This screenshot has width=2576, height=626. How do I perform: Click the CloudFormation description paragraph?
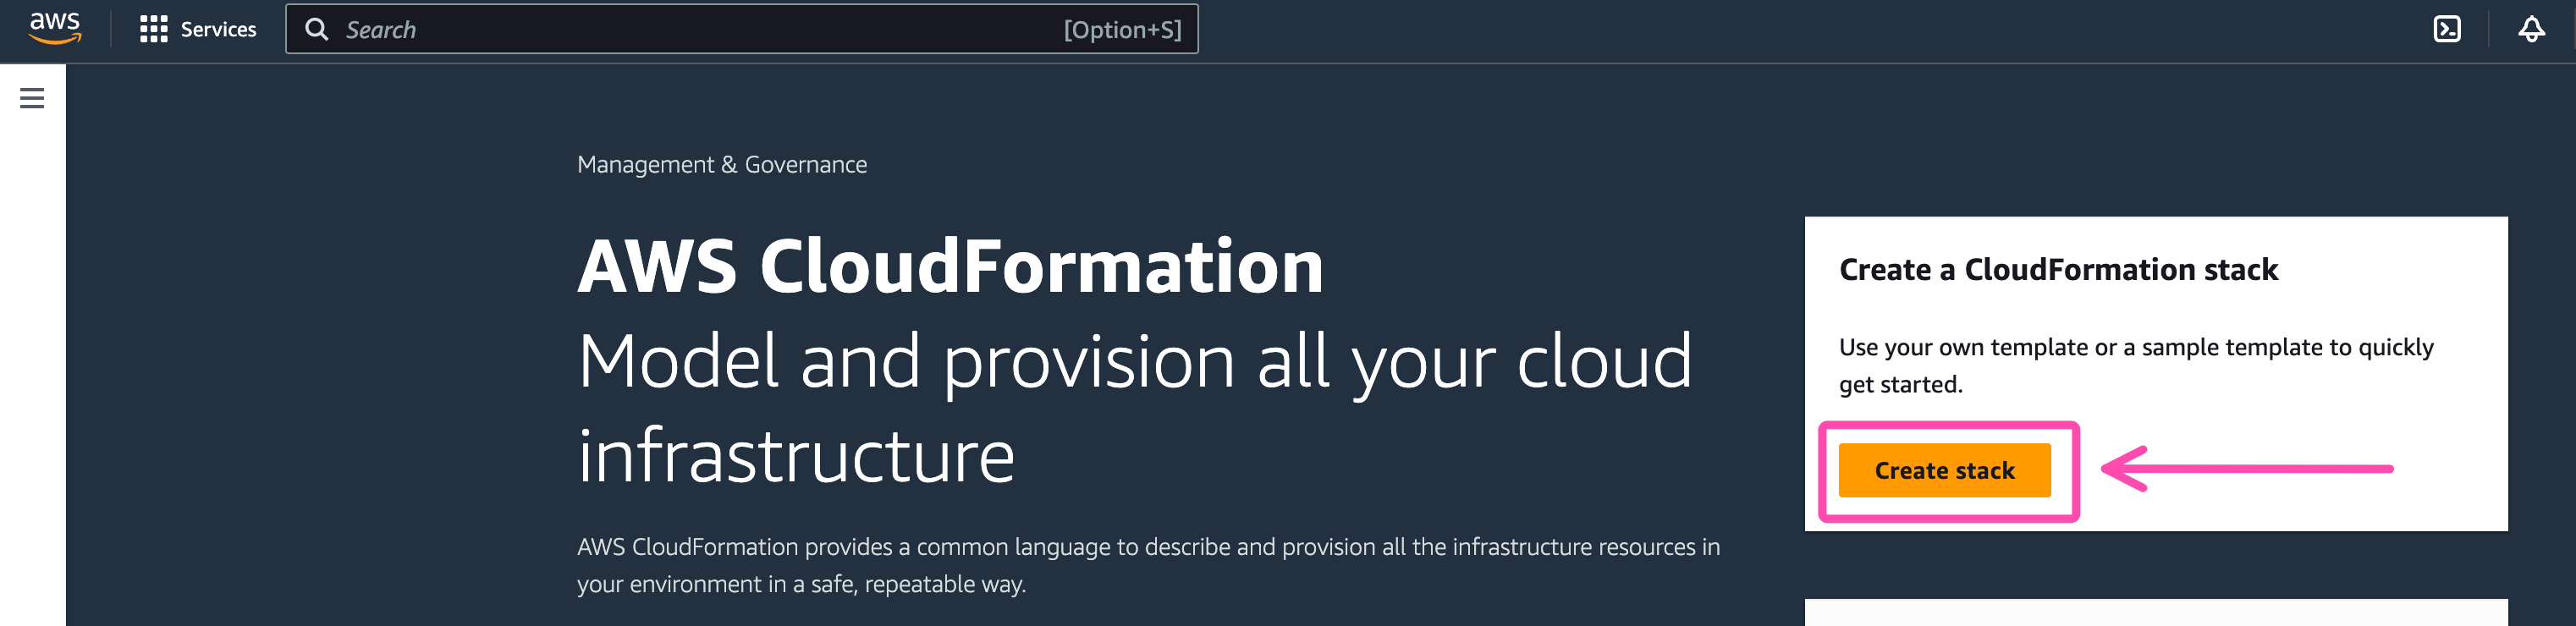tap(1148, 565)
